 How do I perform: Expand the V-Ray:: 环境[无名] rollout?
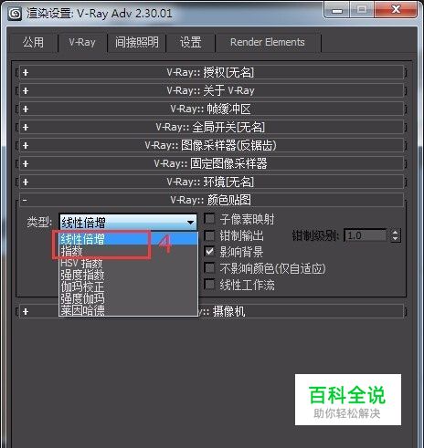(x=212, y=182)
